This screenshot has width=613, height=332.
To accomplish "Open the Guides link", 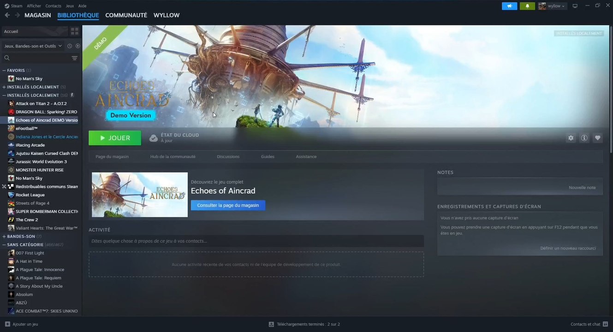I will point(268,157).
